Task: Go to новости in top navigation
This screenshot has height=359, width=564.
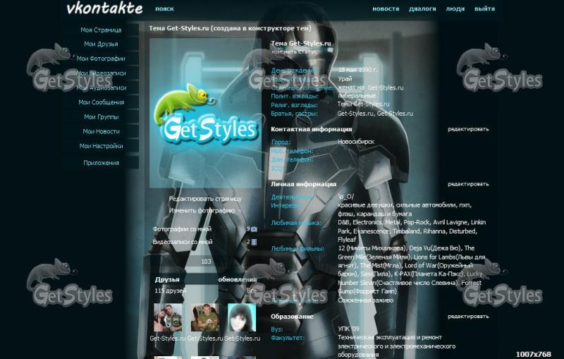Action: pos(386,8)
